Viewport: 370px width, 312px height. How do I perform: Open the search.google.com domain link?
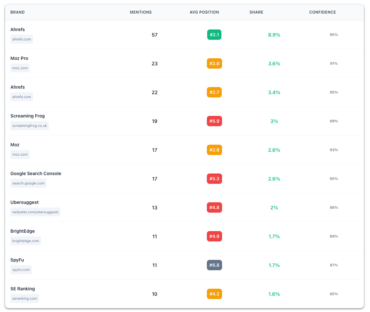pyautogui.click(x=28, y=183)
